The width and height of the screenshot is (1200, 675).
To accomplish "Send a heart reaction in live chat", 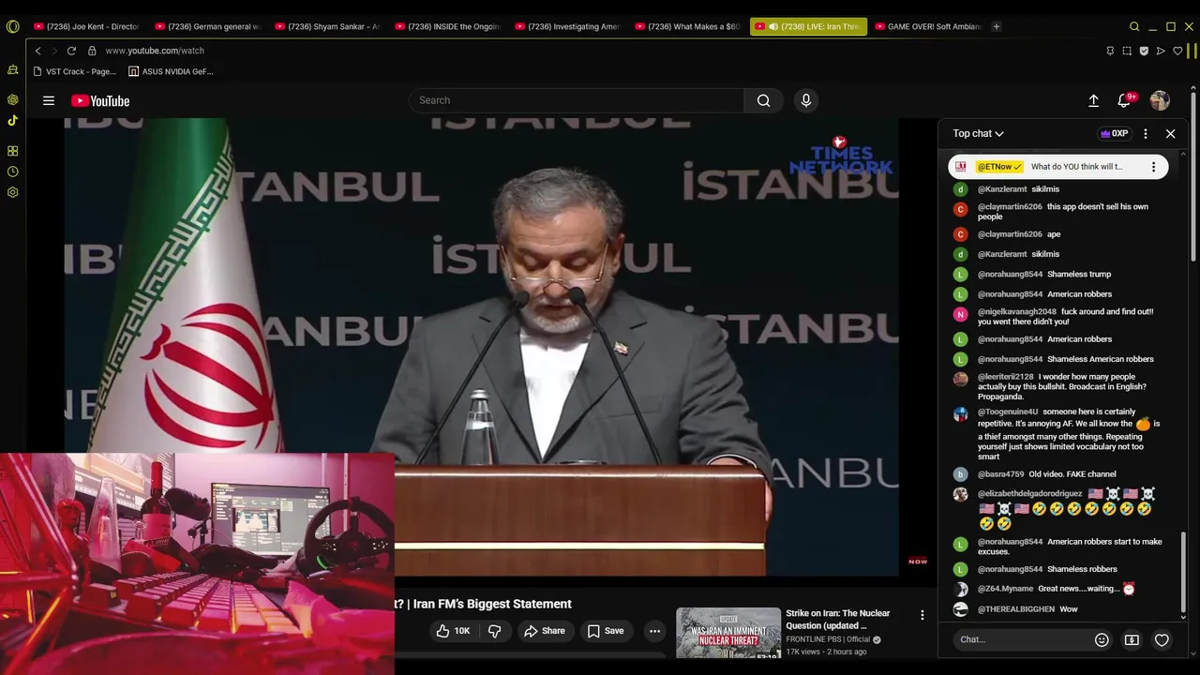I will 1162,639.
